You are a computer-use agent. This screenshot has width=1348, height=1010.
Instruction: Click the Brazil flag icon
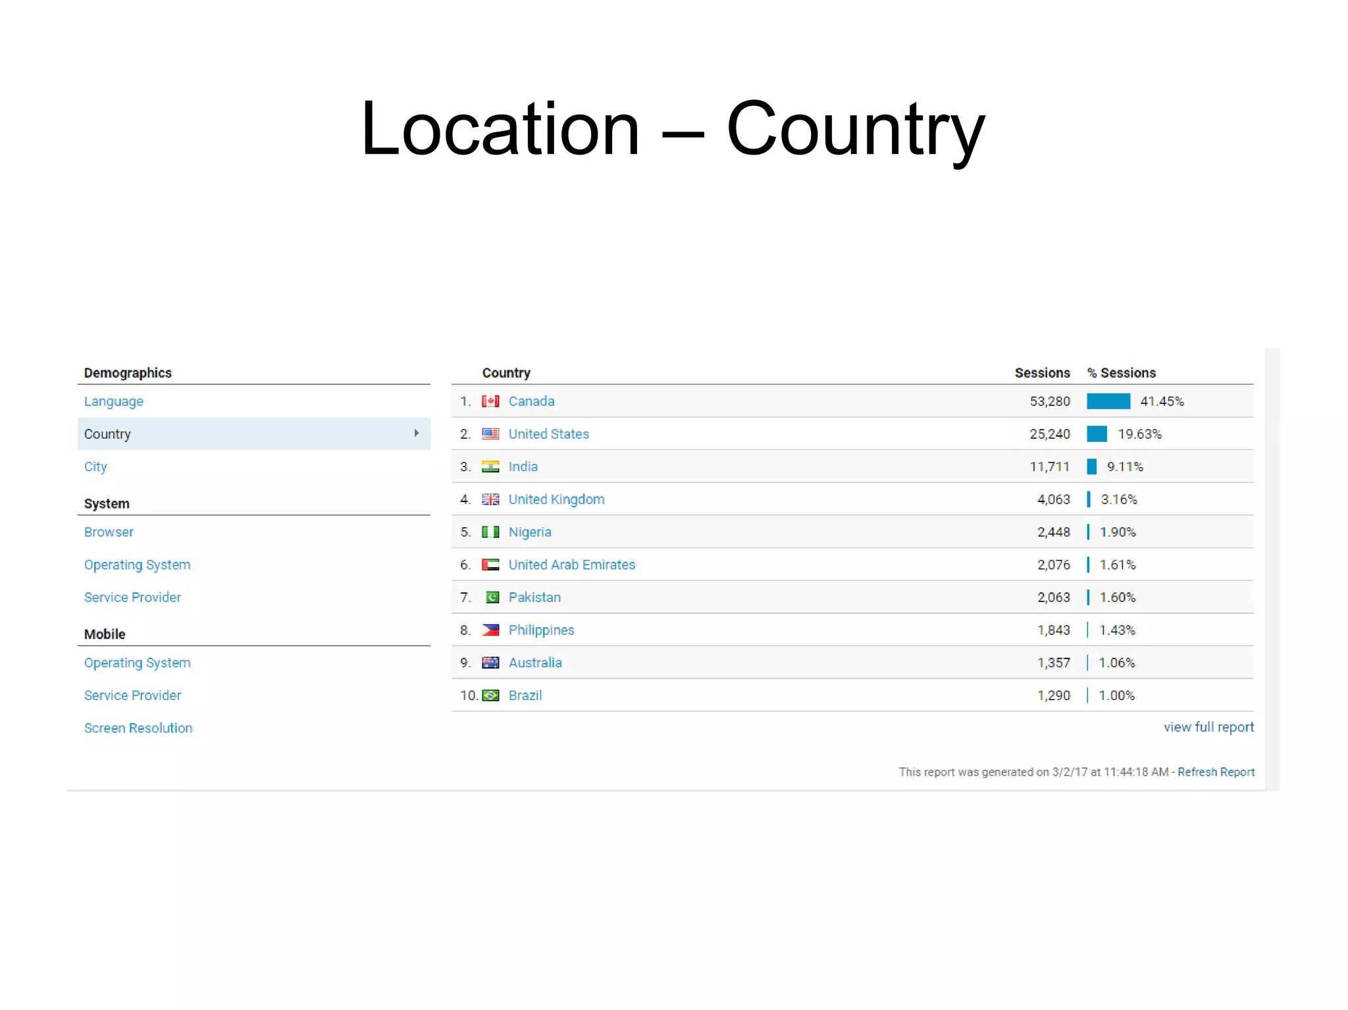(490, 695)
